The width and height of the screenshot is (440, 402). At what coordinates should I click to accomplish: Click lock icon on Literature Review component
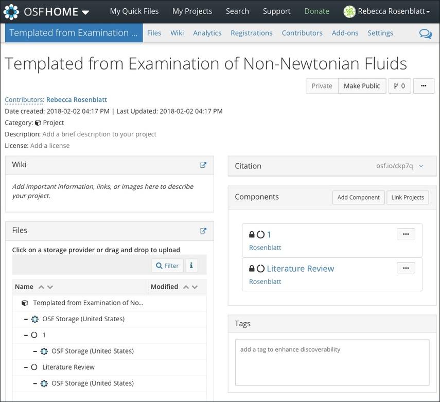[252, 269]
